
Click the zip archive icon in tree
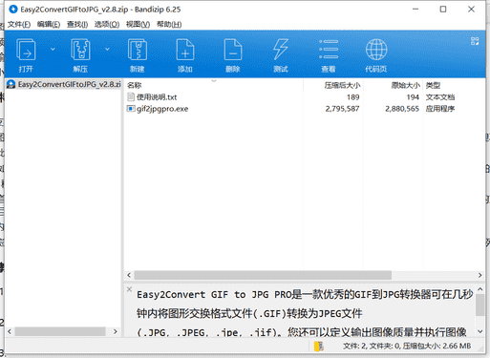[11, 84]
